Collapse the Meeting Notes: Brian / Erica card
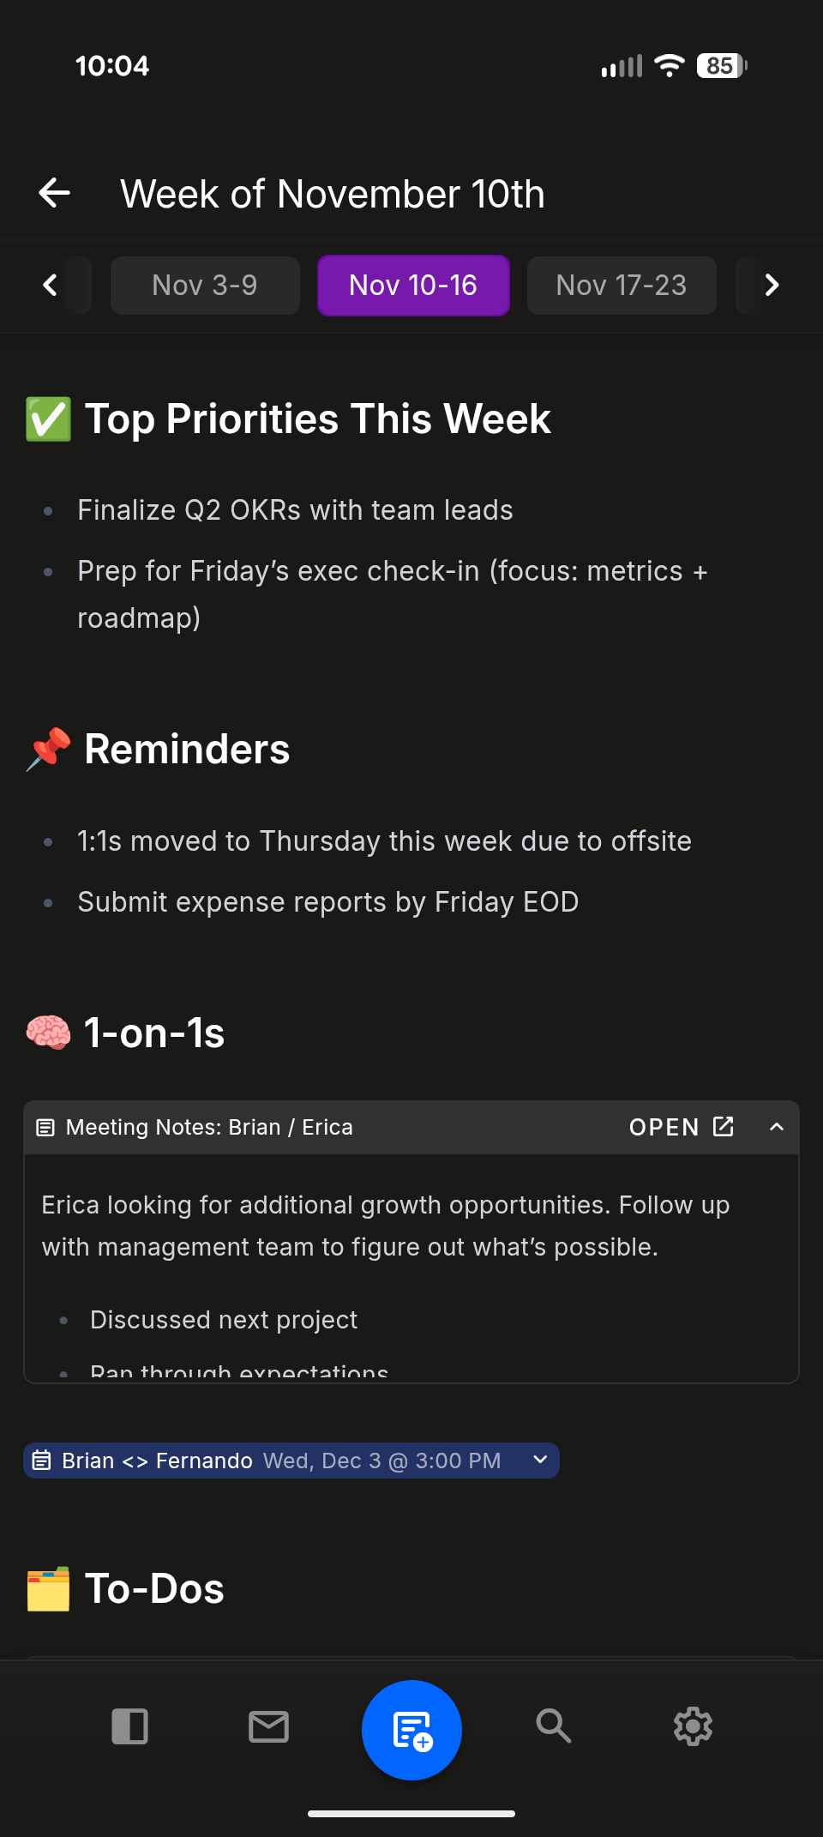Screen dimensions: 823x1837 pos(776,1127)
